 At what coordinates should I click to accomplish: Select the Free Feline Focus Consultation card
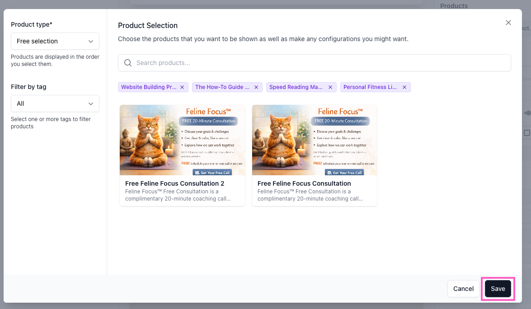[x=314, y=155]
